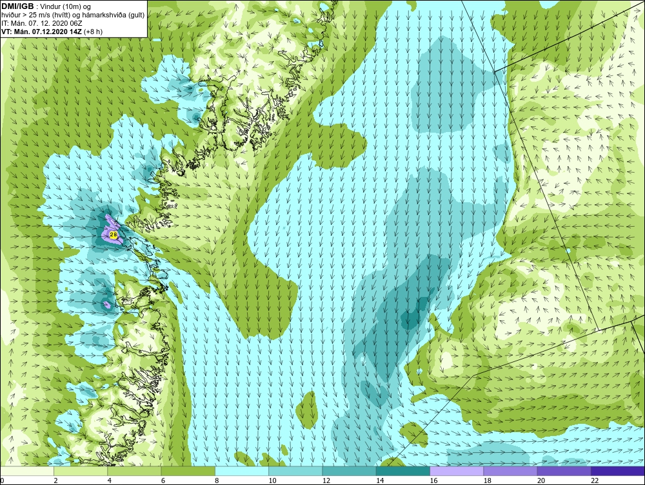
Task: Select the 6–8 m/s dark green swatch
Action: point(188,471)
